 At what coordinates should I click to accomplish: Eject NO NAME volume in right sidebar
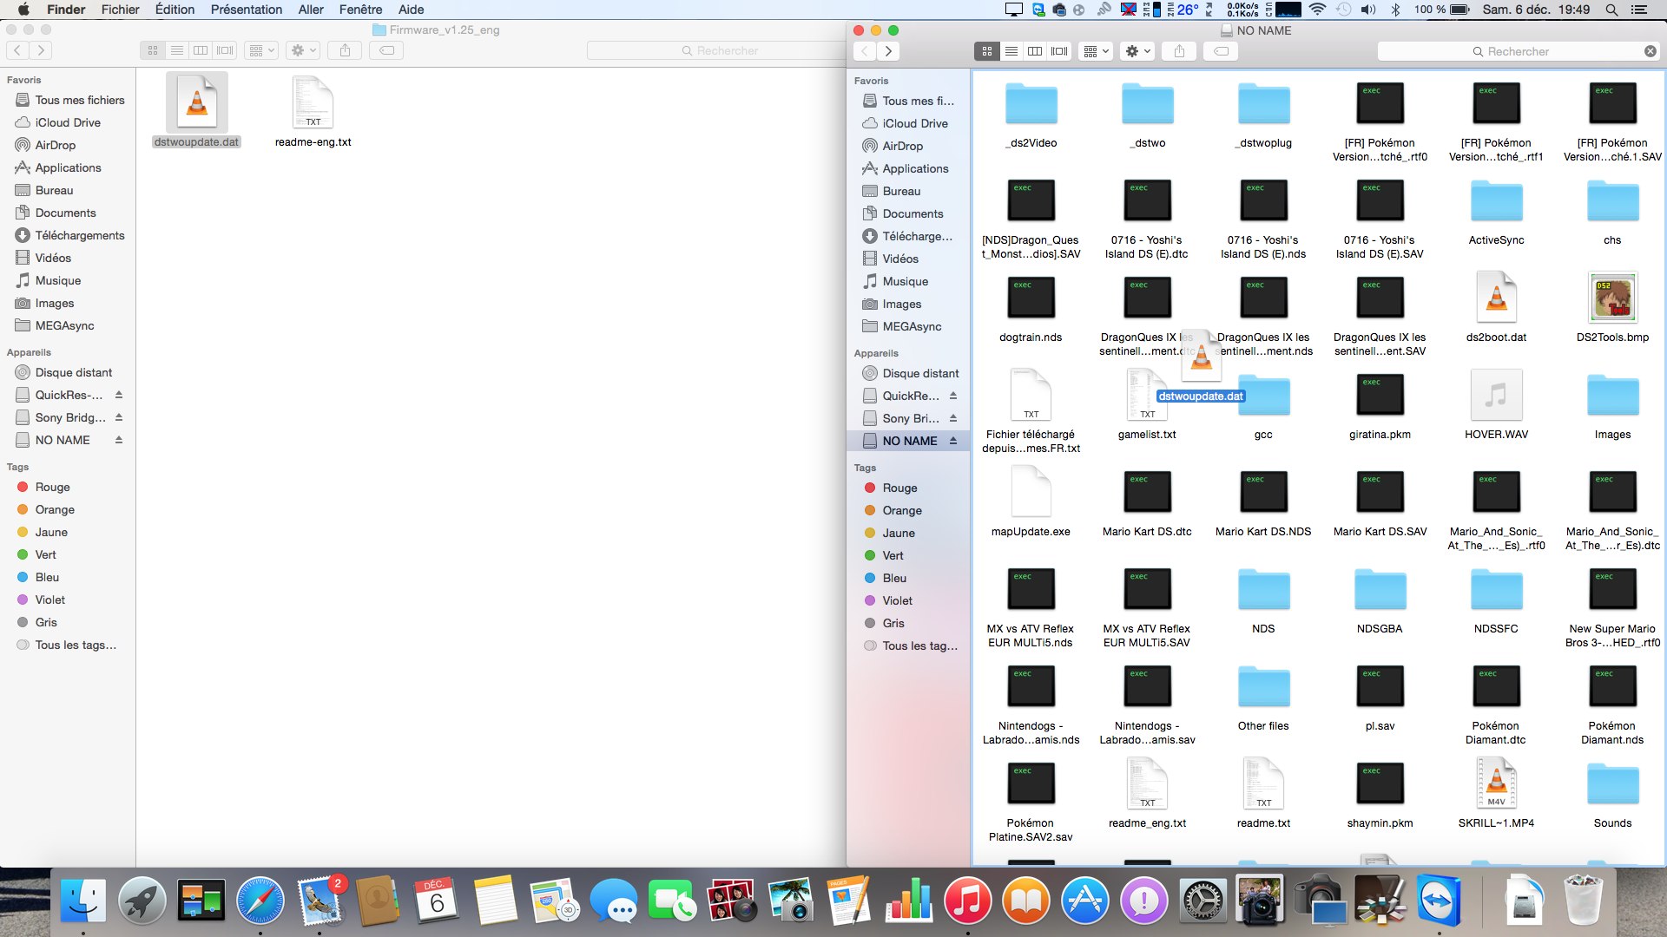(952, 441)
